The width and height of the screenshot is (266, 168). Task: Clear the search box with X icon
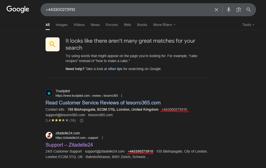(x=216, y=10)
